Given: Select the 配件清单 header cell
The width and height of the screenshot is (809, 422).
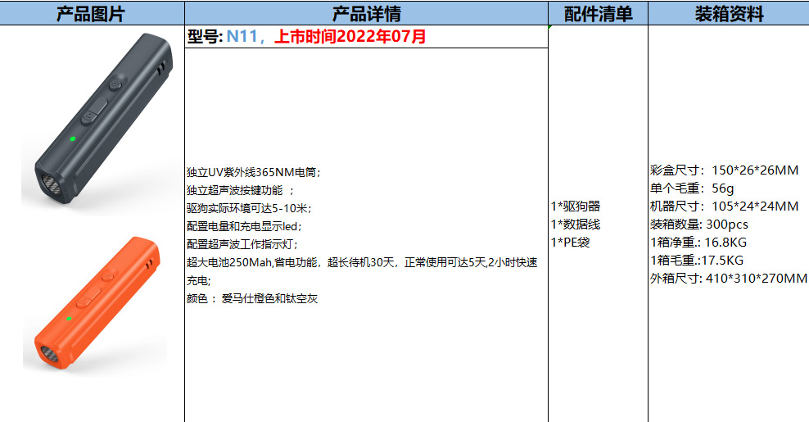Looking at the screenshot, I should (x=598, y=13).
